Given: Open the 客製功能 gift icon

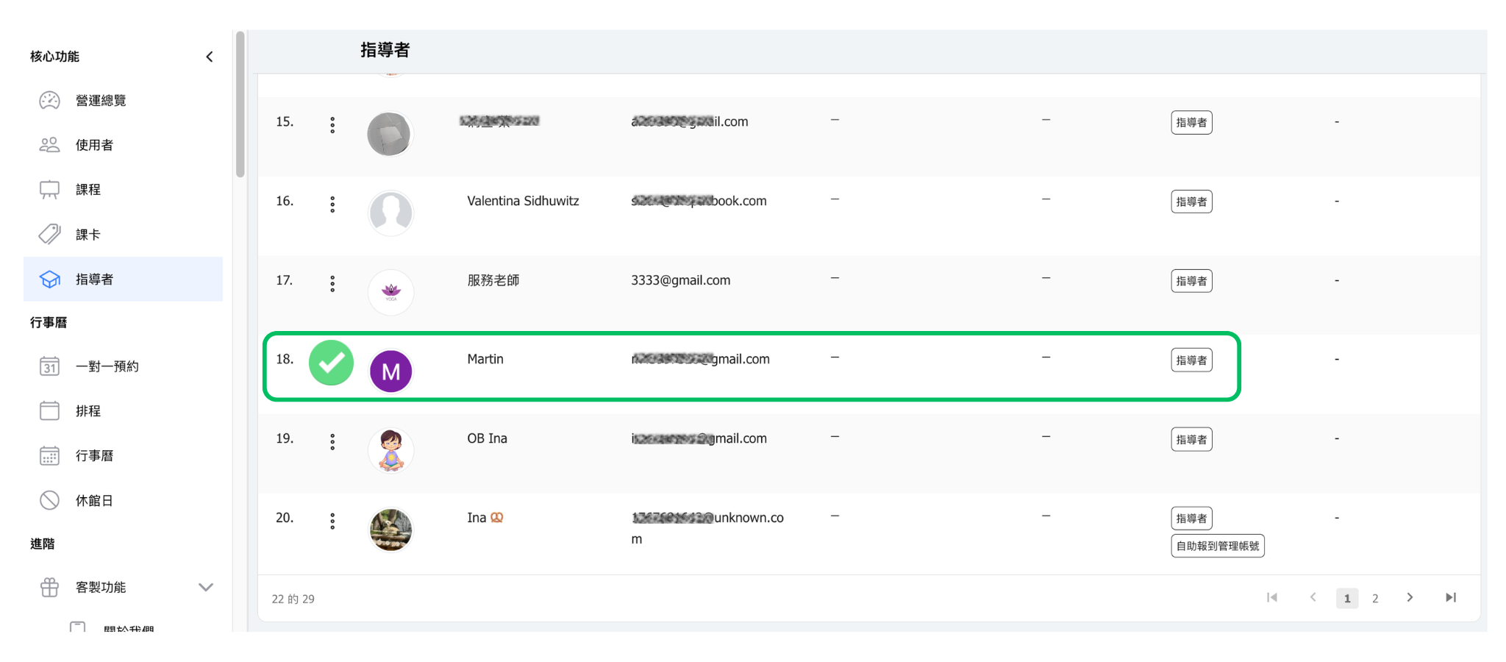Looking at the screenshot, I should (x=49, y=588).
